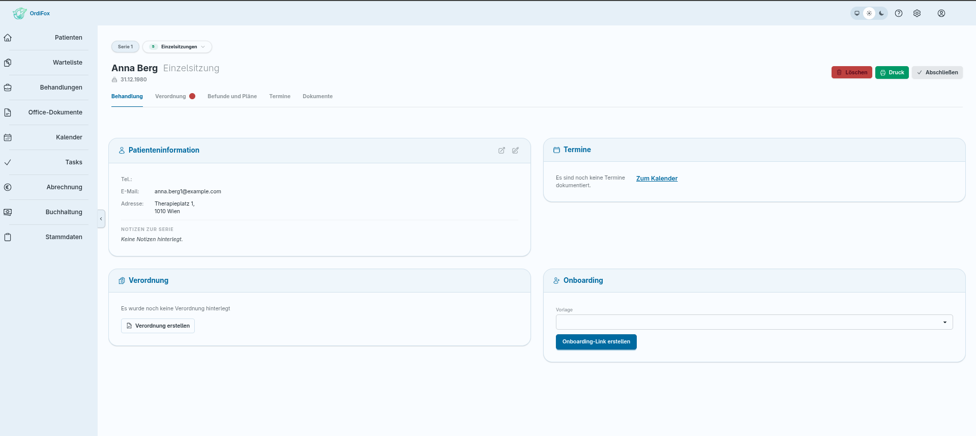976x436 pixels.
Task: Switch to light mode sun toggle
Action: coord(869,13)
